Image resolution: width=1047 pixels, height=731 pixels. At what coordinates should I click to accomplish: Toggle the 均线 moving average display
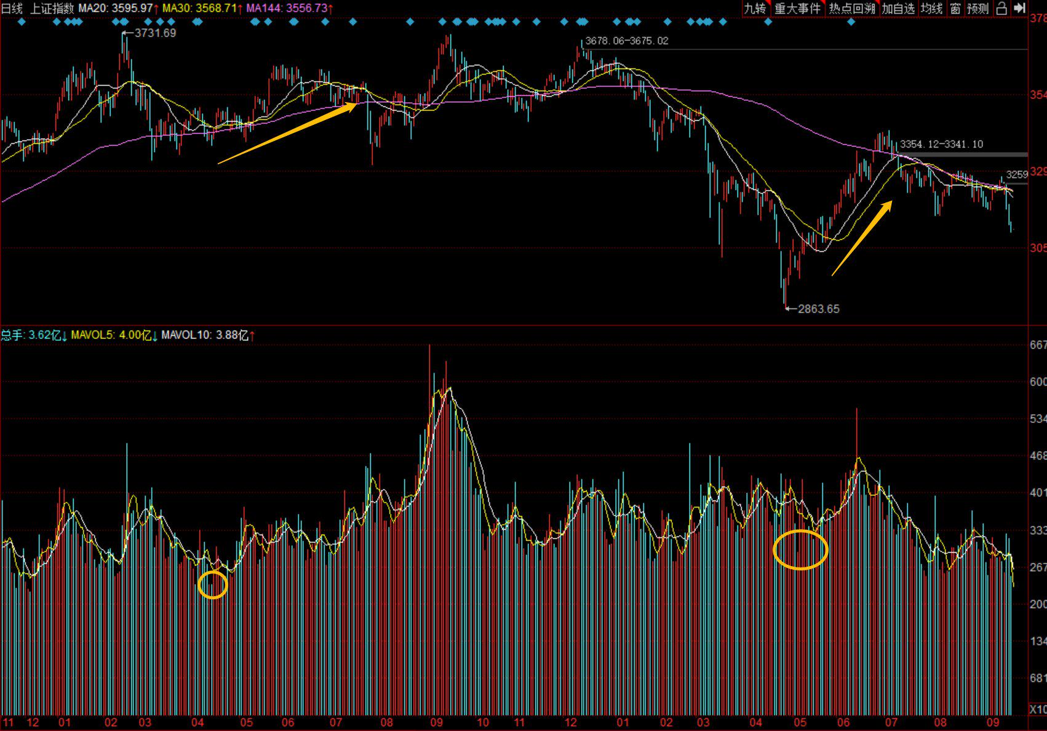931,8
